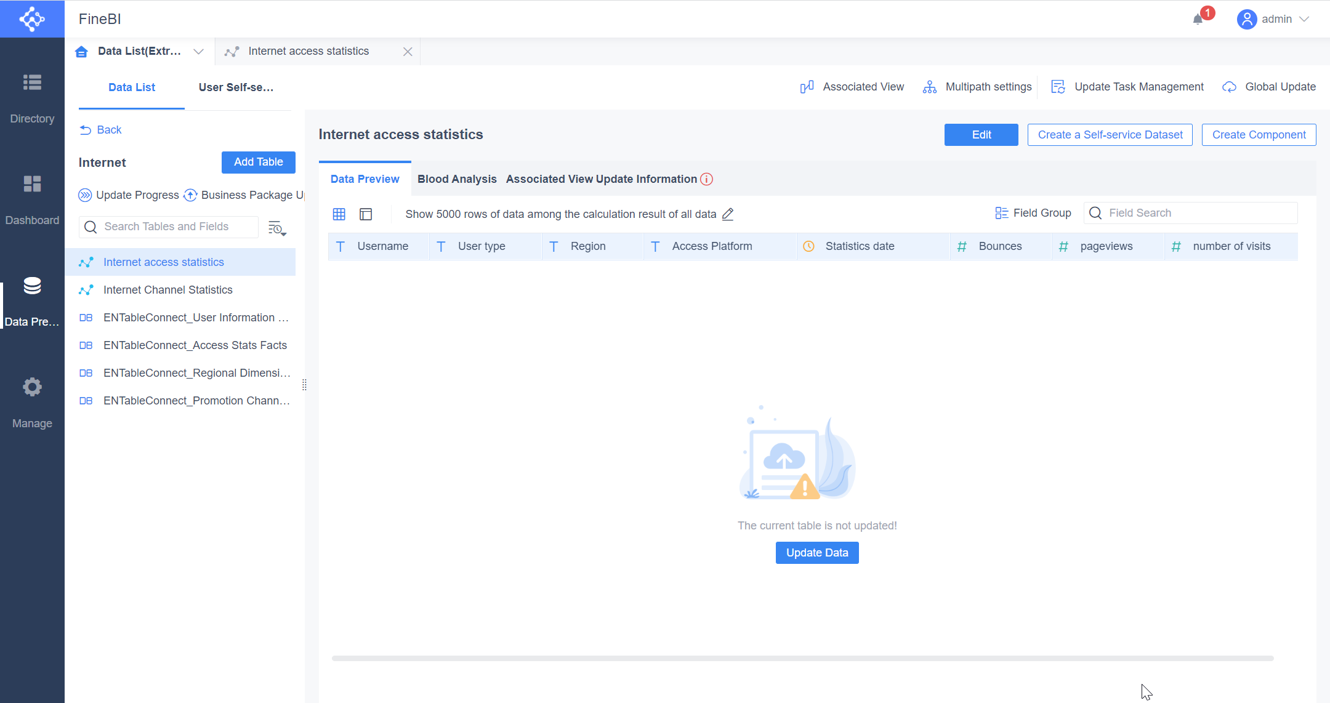This screenshot has height=703, width=1330.
Task: Click the Bounces column header
Action: click(1001, 246)
